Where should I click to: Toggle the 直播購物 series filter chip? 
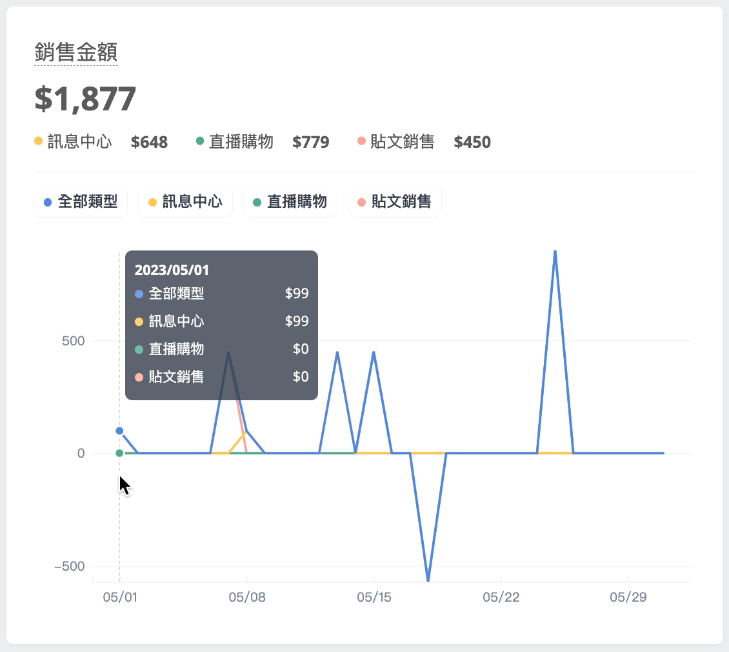(x=290, y=201)
